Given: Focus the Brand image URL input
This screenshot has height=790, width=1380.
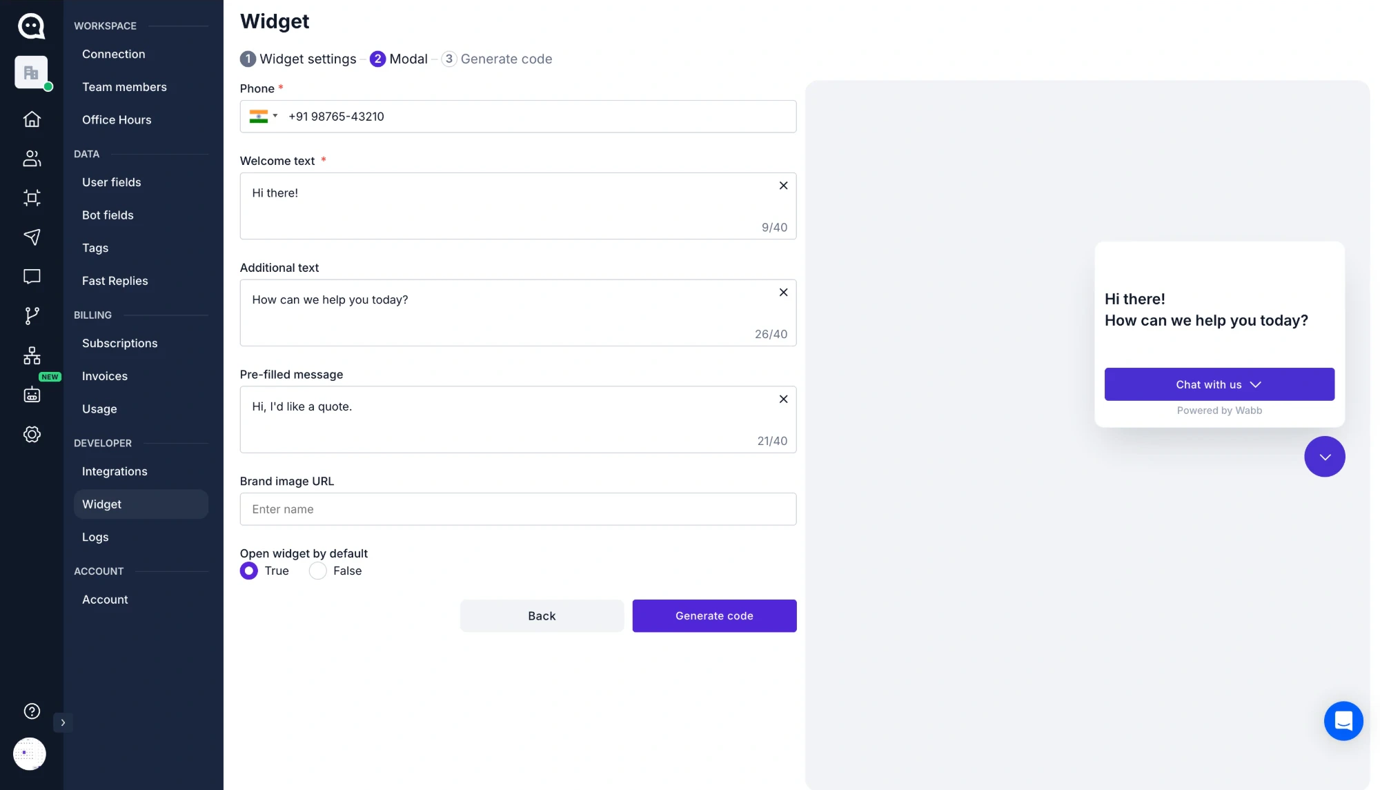Looking at the screenshot, I should [518, 509].
